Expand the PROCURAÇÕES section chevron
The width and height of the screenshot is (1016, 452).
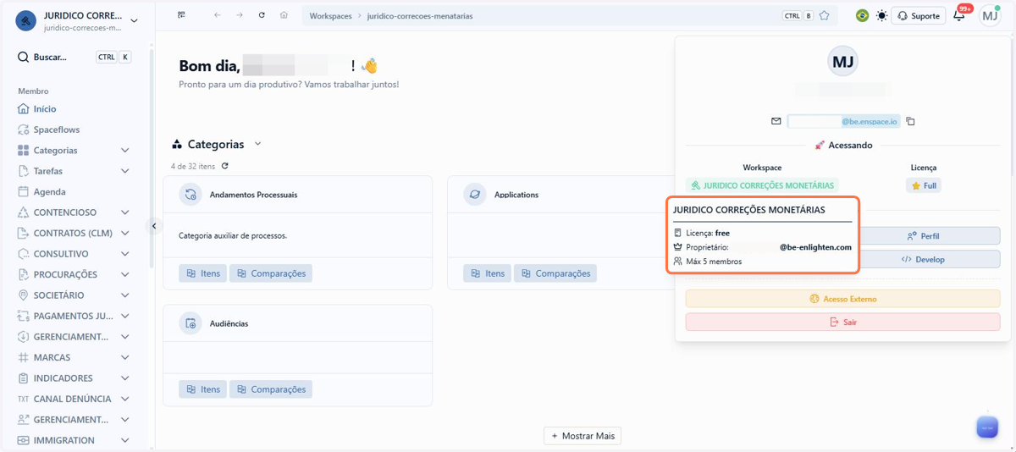click(x=125, y=274)
